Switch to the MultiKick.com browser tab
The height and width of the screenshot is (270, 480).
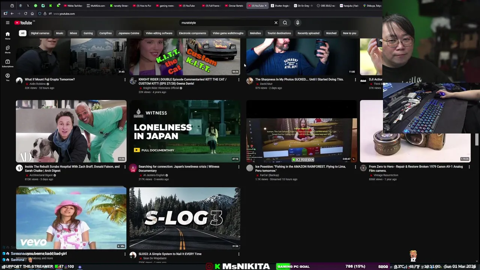coord(96,6)
